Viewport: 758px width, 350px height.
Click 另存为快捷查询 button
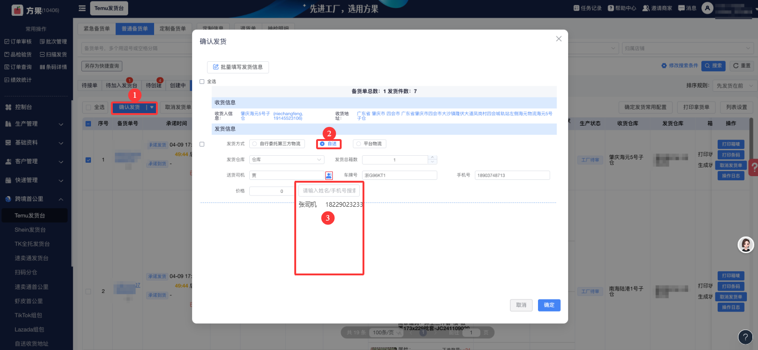[102, 66]
